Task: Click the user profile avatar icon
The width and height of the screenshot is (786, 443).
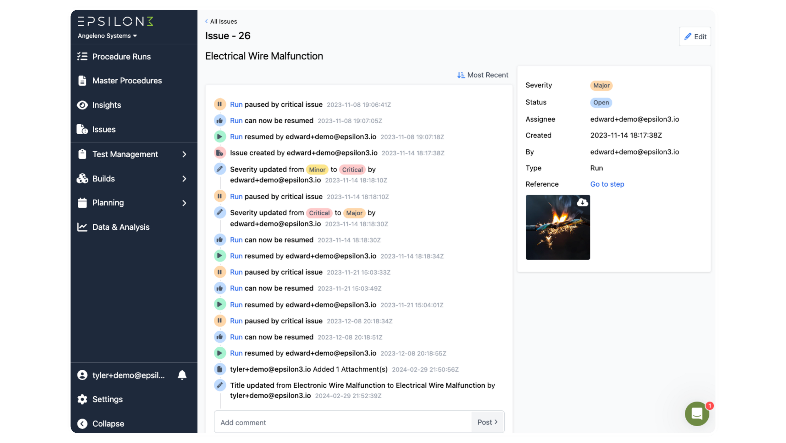Action: click(82, 375)
